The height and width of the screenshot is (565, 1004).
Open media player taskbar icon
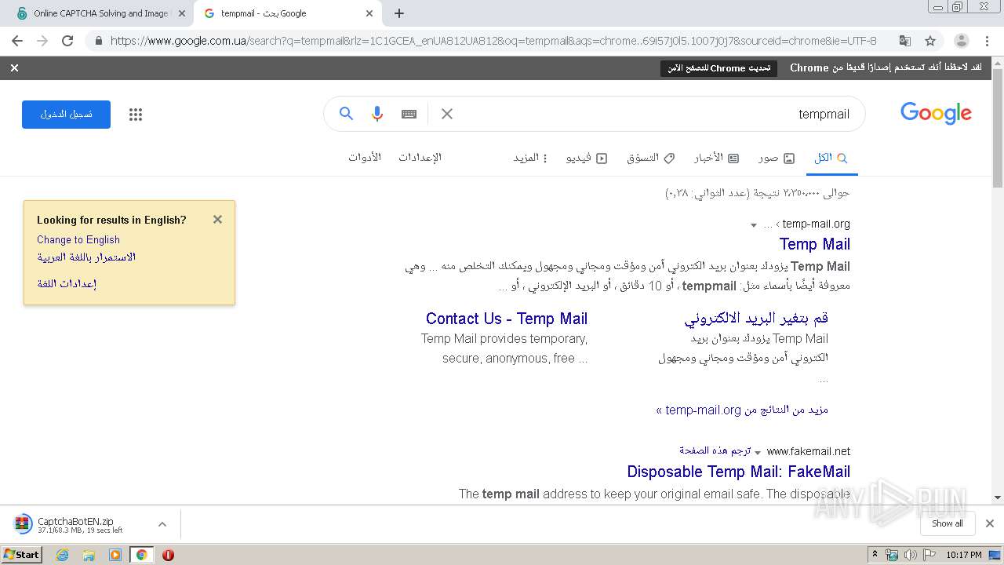pos(115,555)
